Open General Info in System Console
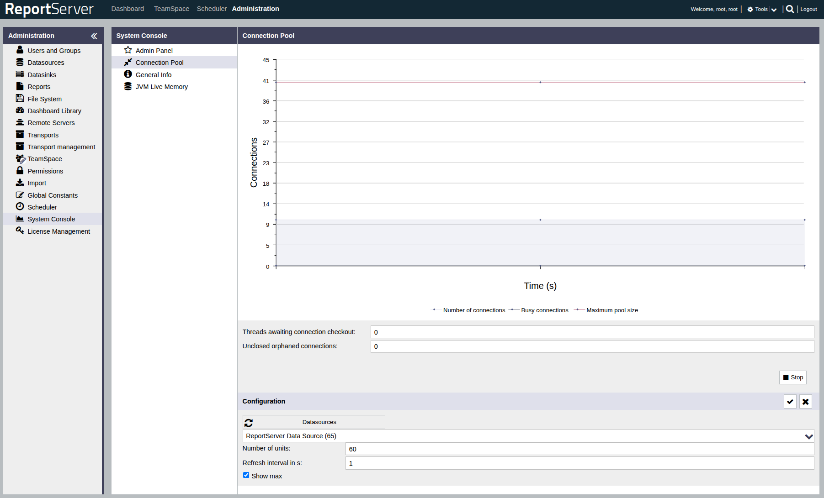 click(x=154, y=75)
